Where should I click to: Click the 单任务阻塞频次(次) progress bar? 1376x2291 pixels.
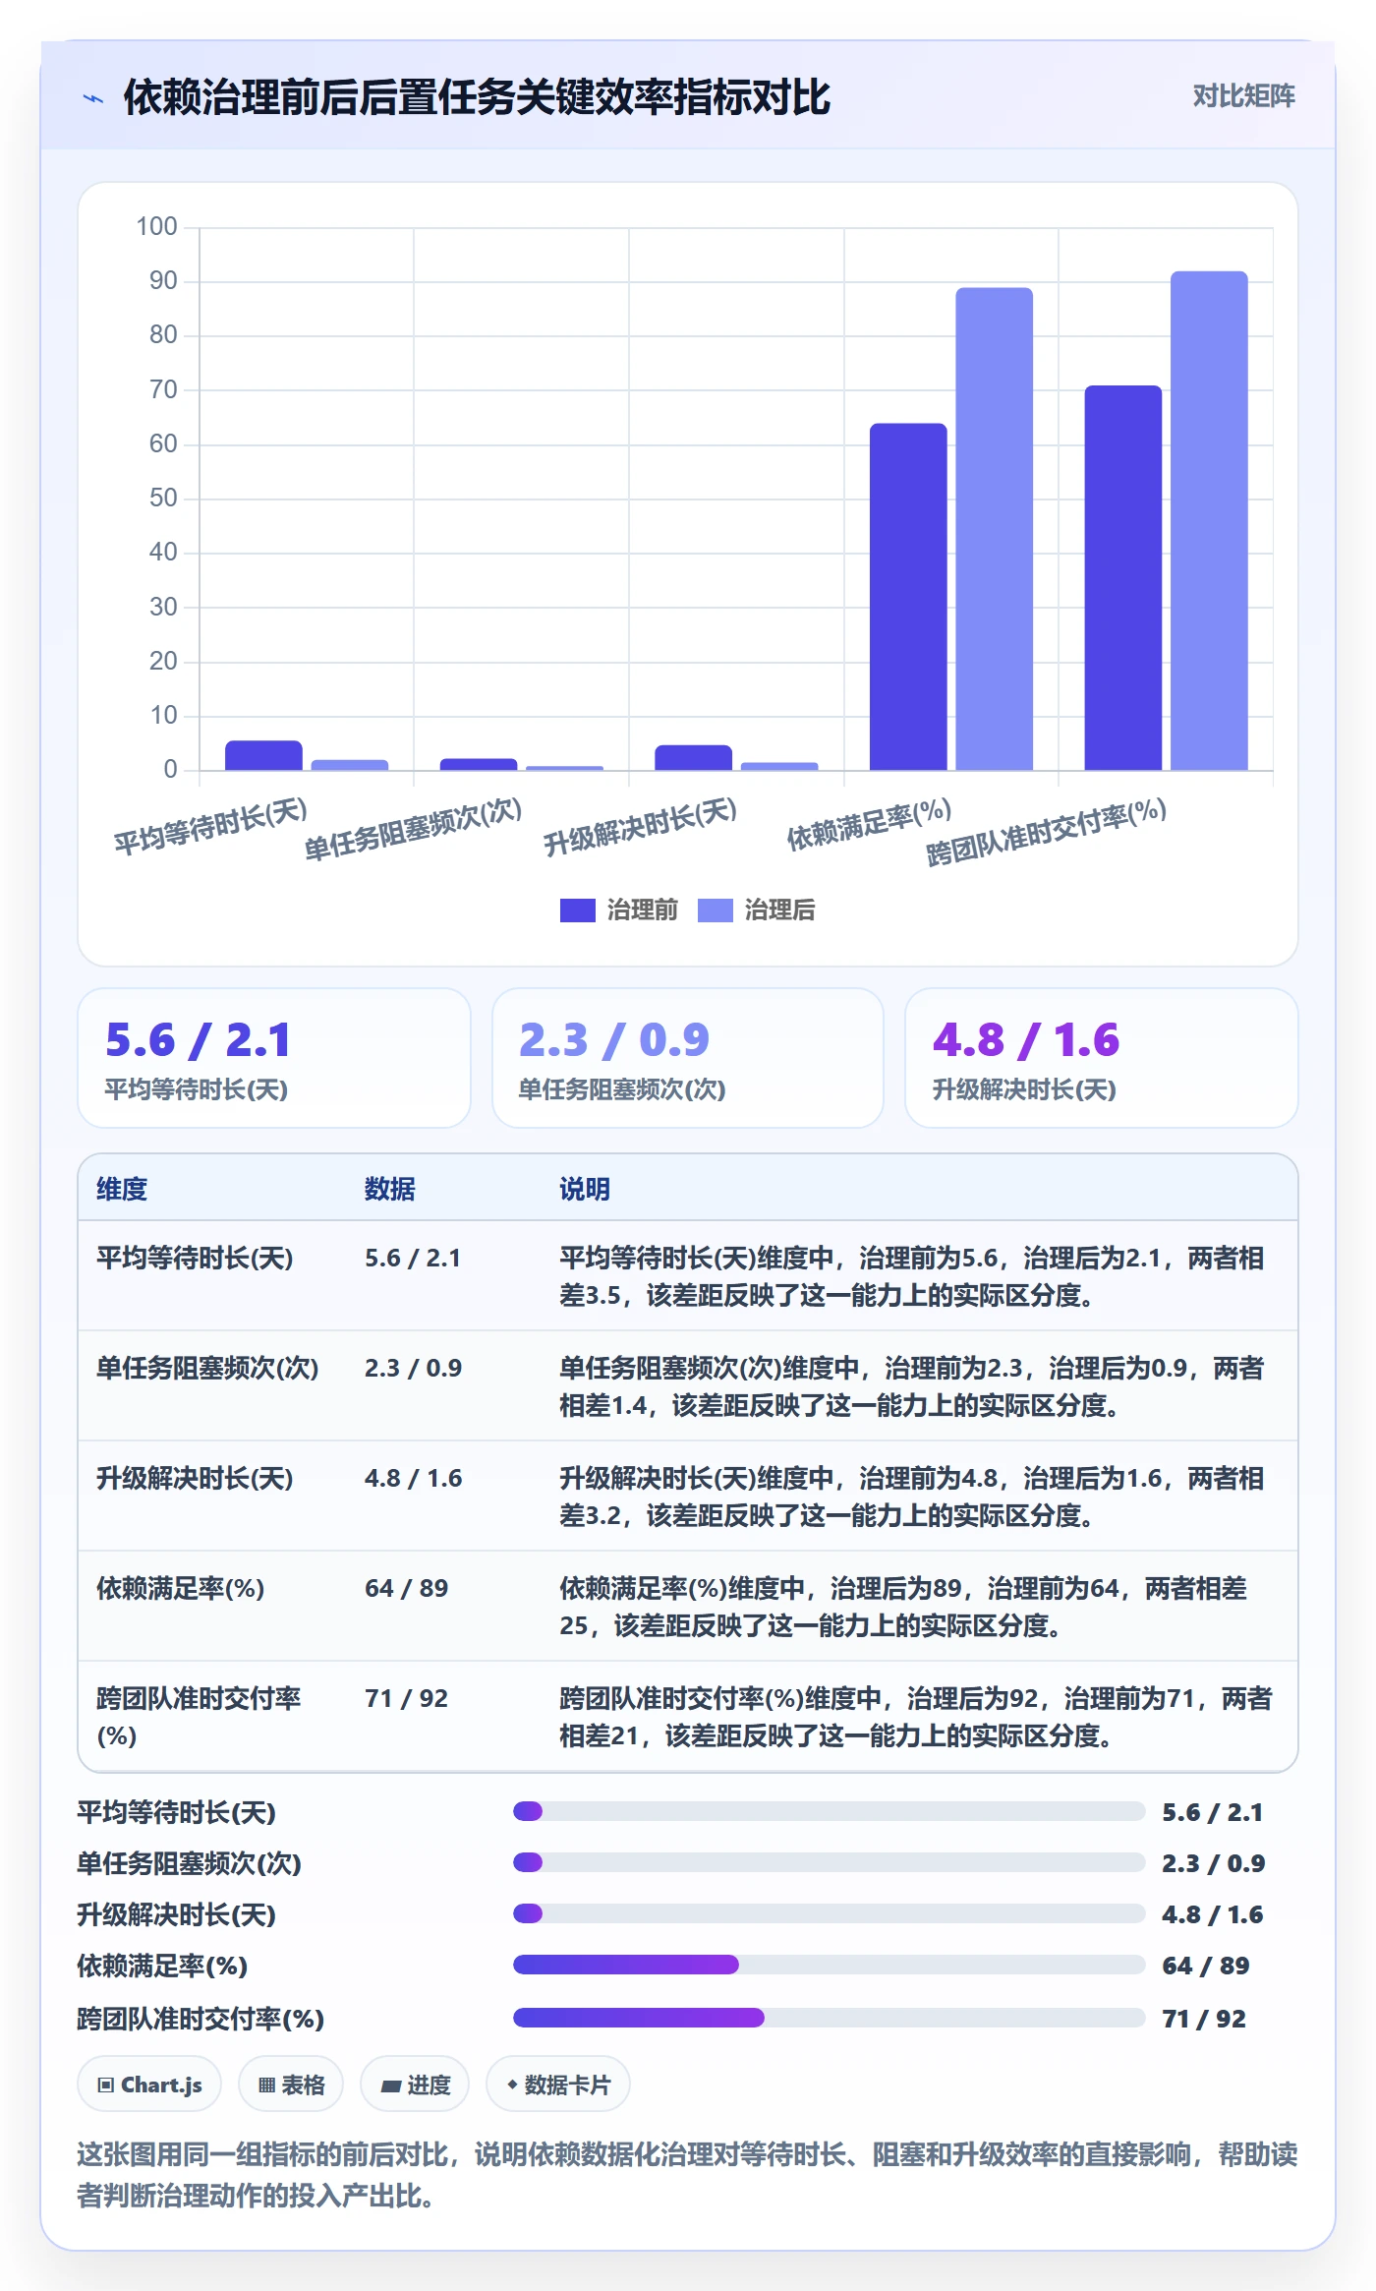[830, 1862]
